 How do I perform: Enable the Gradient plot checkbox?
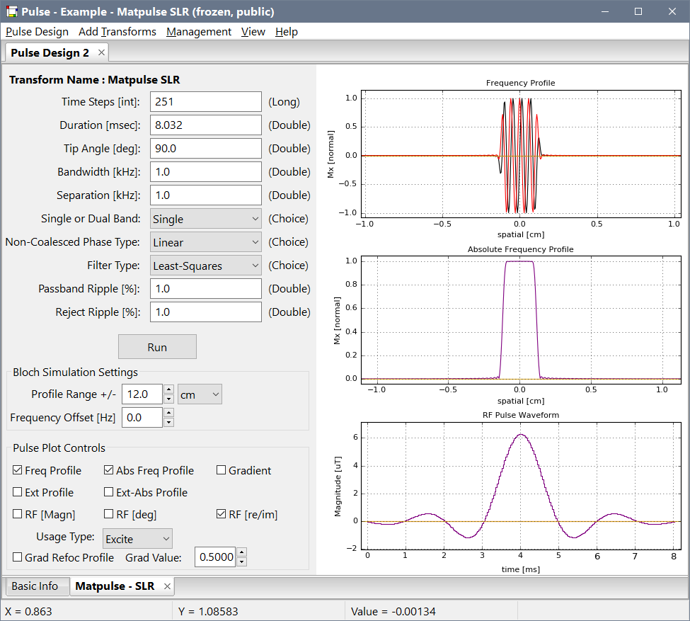tap(222, 471)
